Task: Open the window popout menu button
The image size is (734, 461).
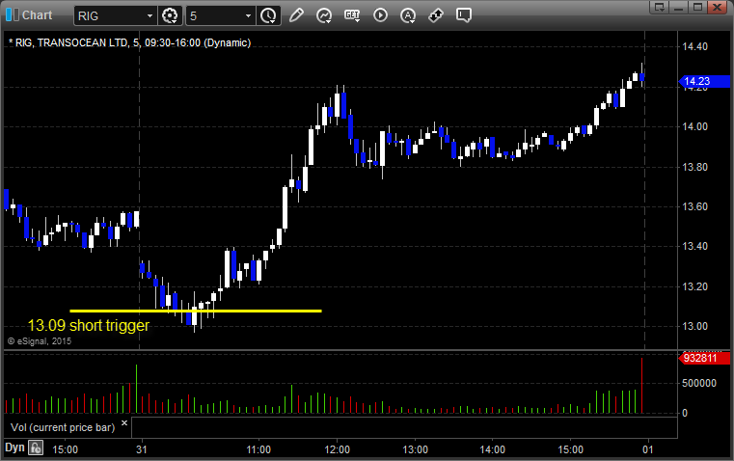Action: click(659, 7)
